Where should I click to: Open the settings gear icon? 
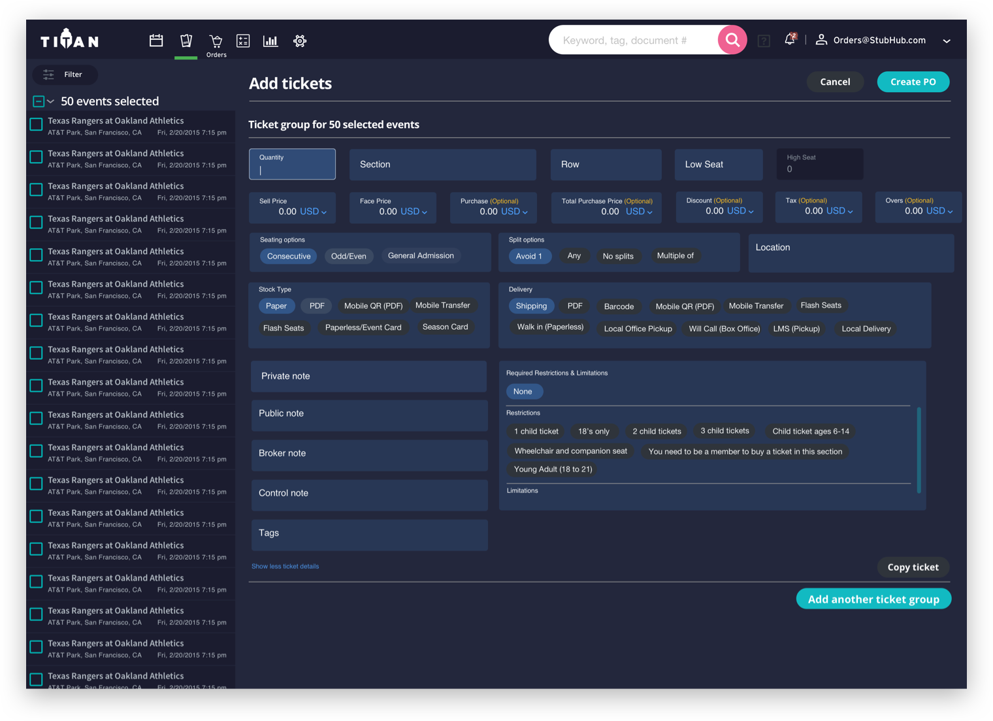tap(300, 40)
